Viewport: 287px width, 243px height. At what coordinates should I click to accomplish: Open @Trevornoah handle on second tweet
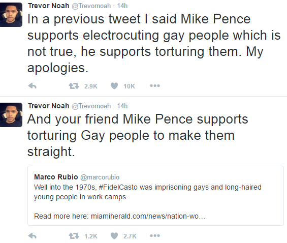pyautogui.click(x=91, y=106)
